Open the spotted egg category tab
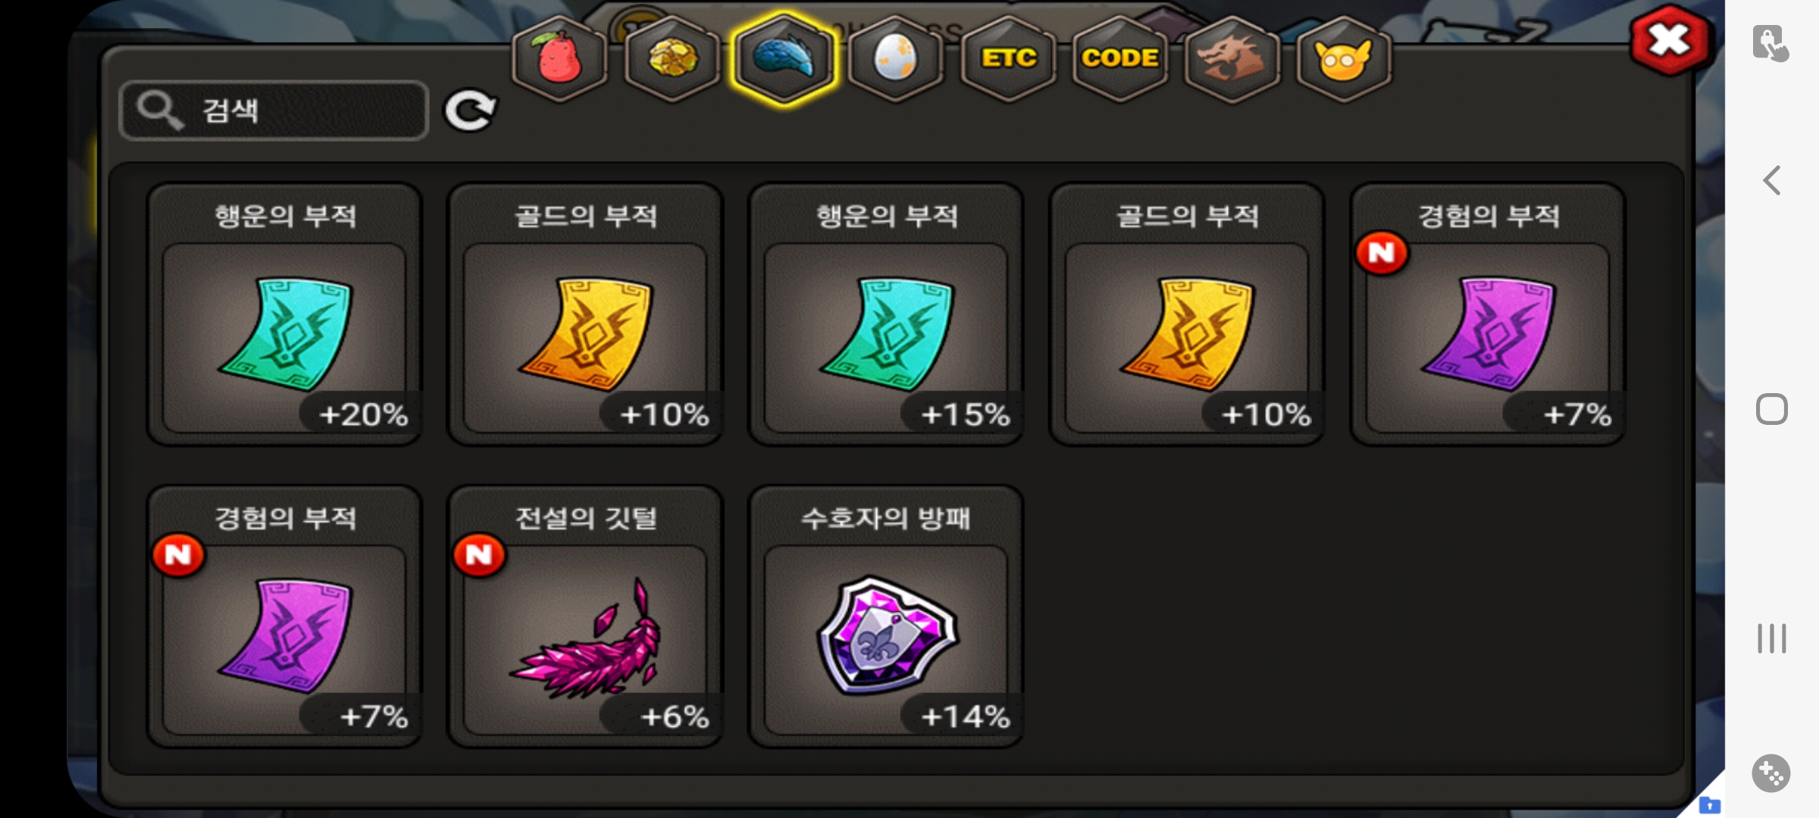The image size is (1819, 818). point(896,58)
